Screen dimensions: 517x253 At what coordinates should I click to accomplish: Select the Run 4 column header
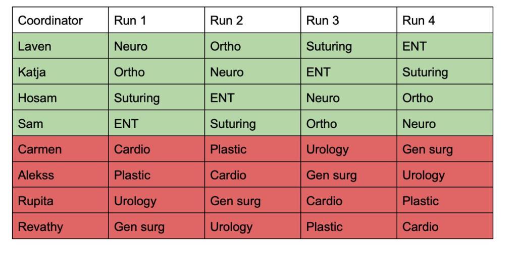coord(444,21)
